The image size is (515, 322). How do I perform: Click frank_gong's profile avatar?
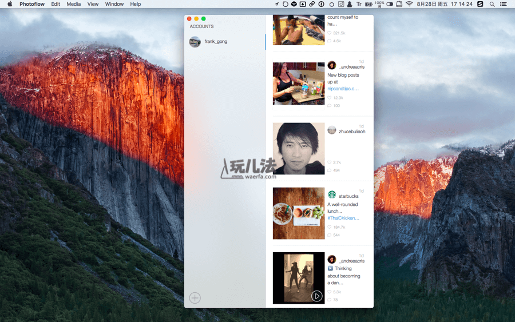pyautogui.click(x=195, y=42)
